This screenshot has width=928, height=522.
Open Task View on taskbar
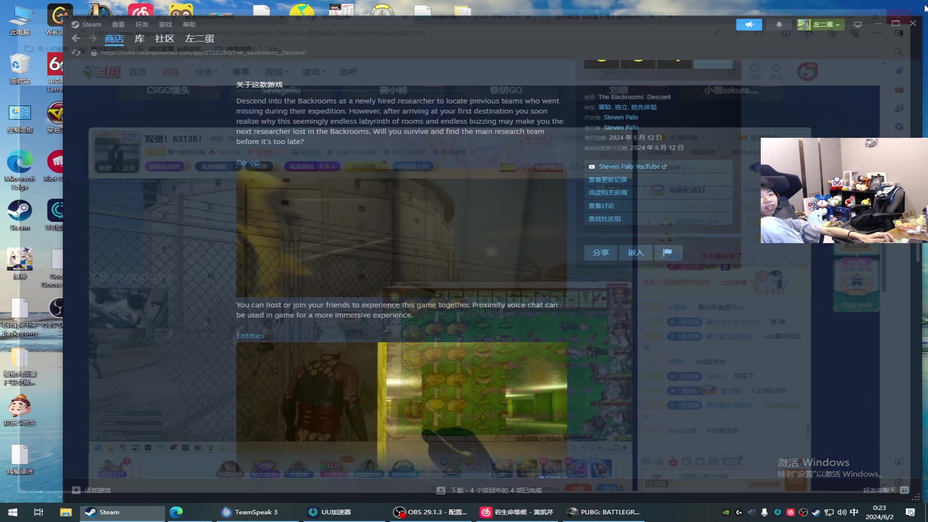[x=39, y=512]
